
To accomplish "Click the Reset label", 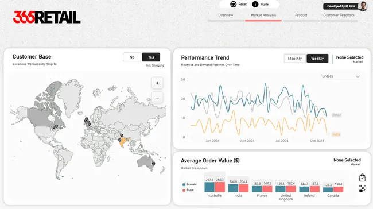I will click(242, 4).
